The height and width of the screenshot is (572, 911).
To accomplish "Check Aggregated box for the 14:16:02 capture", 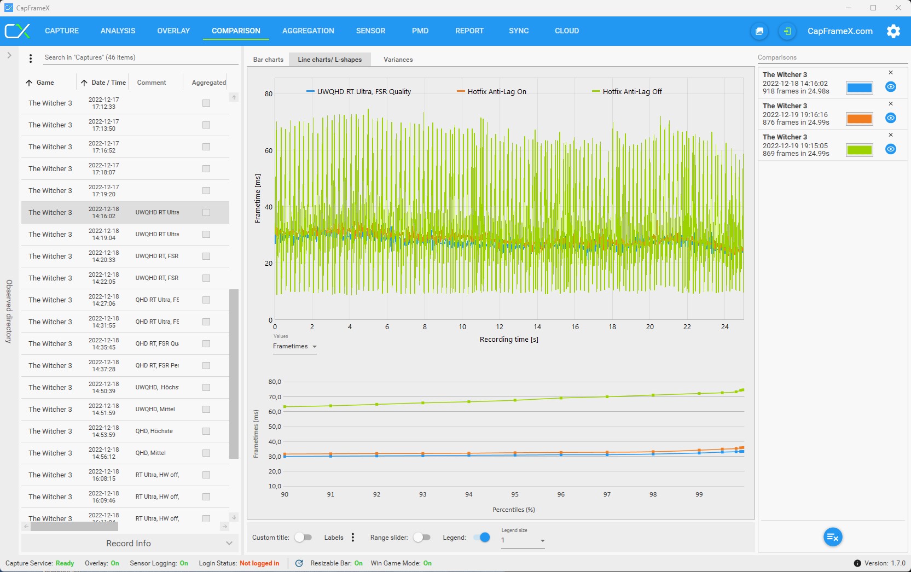I will coord(206,213).
